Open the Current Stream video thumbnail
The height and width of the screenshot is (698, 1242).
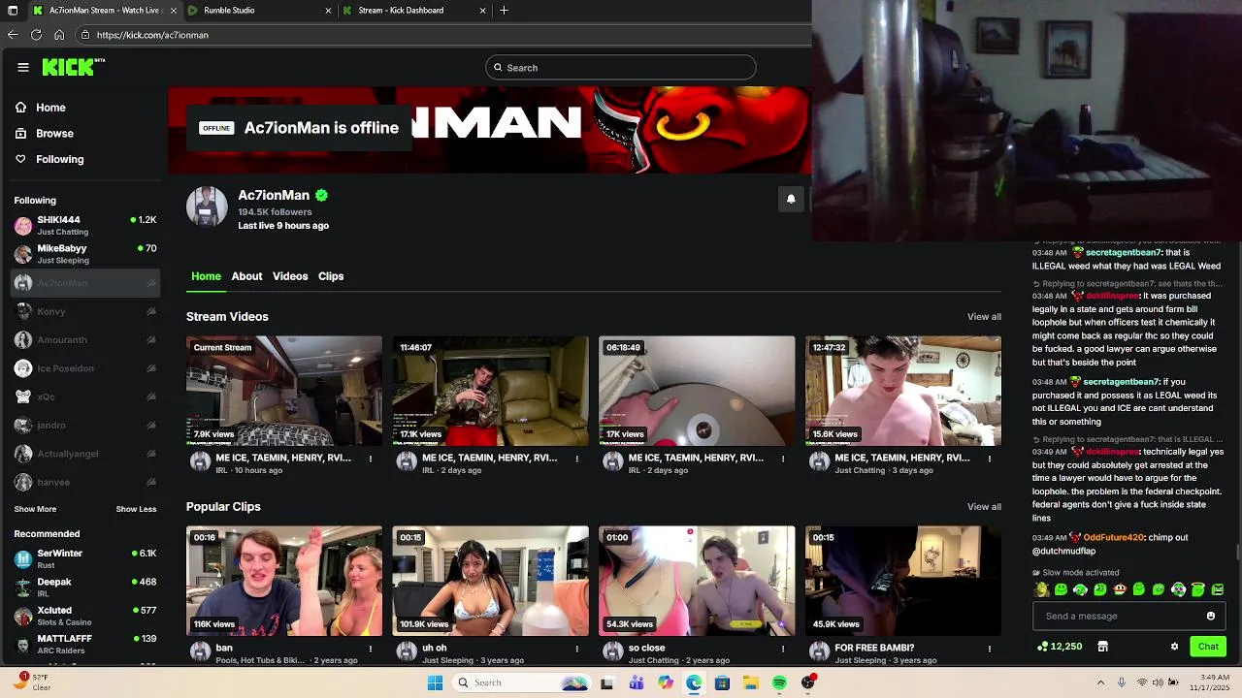(x=284, y=391)
